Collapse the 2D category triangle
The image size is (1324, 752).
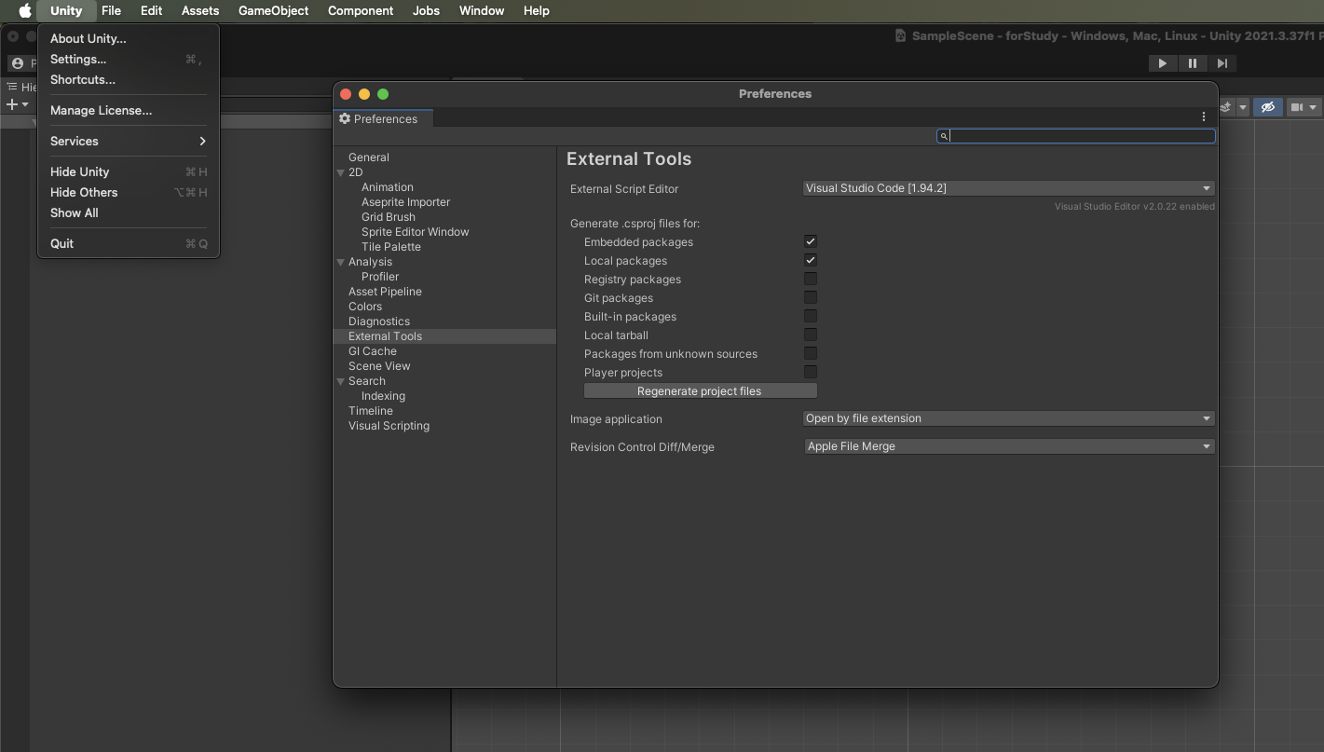[341, 172]
